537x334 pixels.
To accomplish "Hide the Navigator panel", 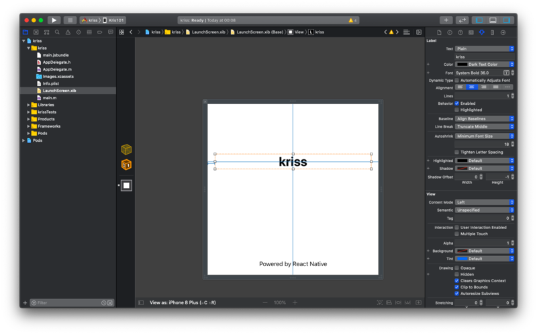I will pyautogui.click(x=479, y=20).
